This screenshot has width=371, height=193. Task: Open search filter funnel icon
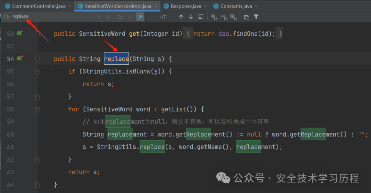256,17
